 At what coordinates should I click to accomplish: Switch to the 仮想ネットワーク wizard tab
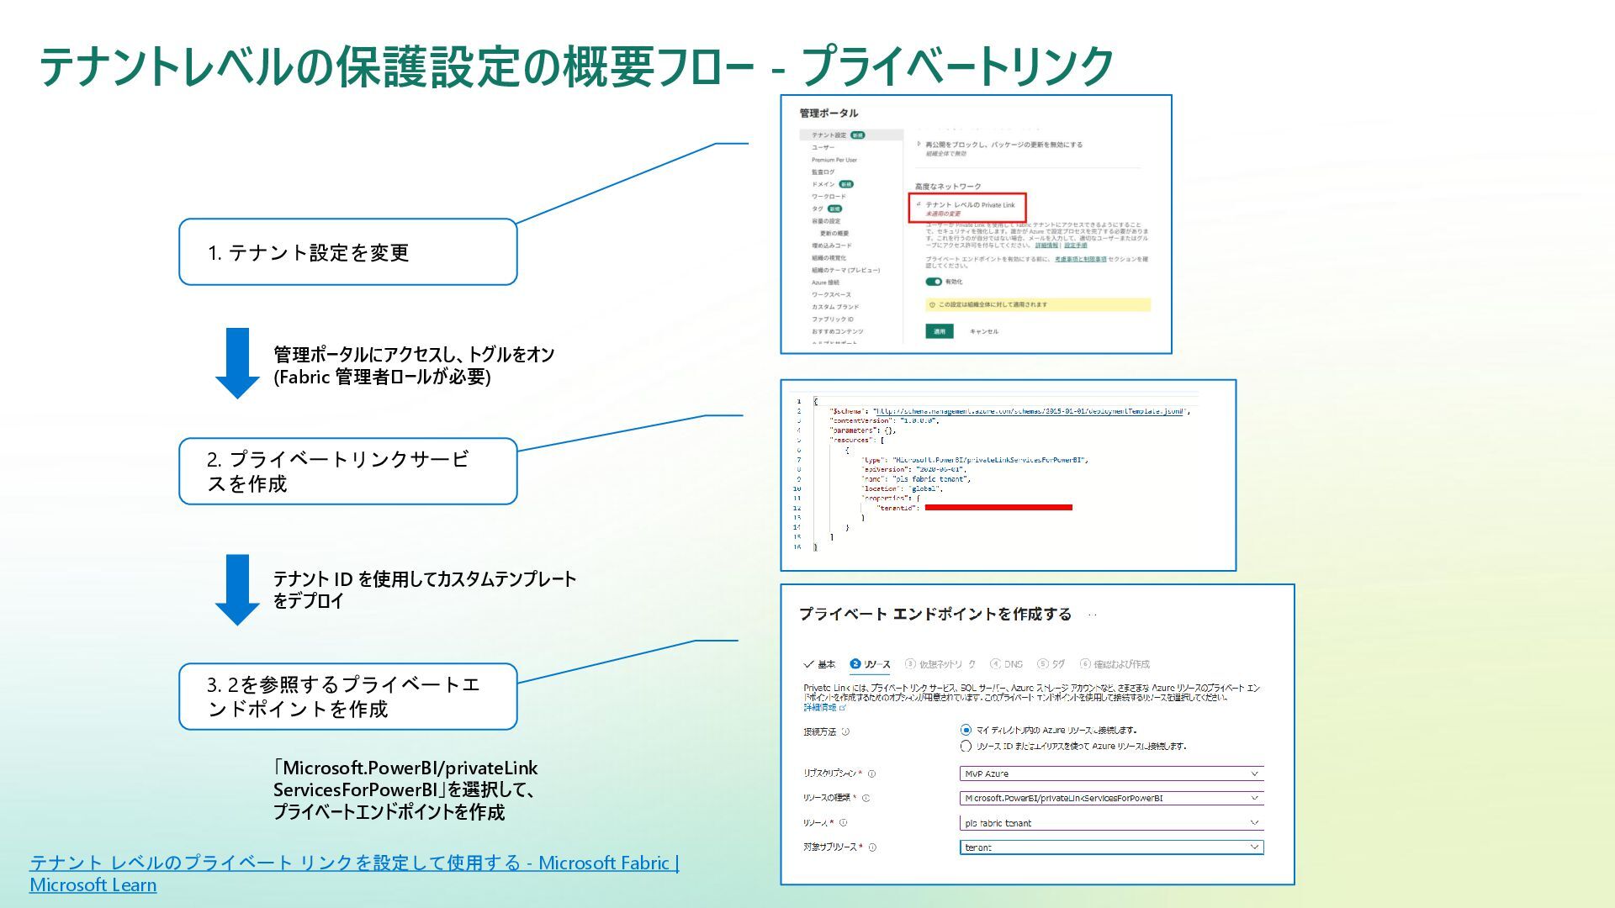[x=941, y=664]
